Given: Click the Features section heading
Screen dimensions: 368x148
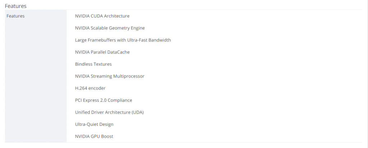Looking at the screenshot, I should 15,6.
